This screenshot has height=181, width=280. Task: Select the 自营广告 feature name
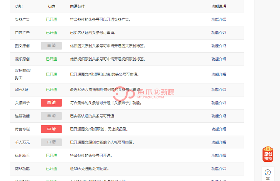[x=22, y=33]
